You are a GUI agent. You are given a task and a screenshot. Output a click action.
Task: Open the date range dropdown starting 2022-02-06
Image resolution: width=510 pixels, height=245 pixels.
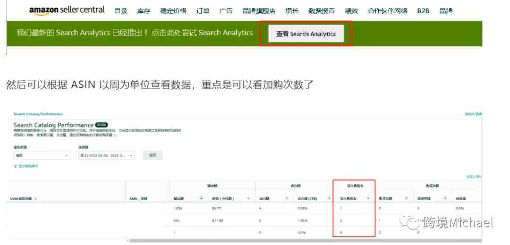pos(106,155)
